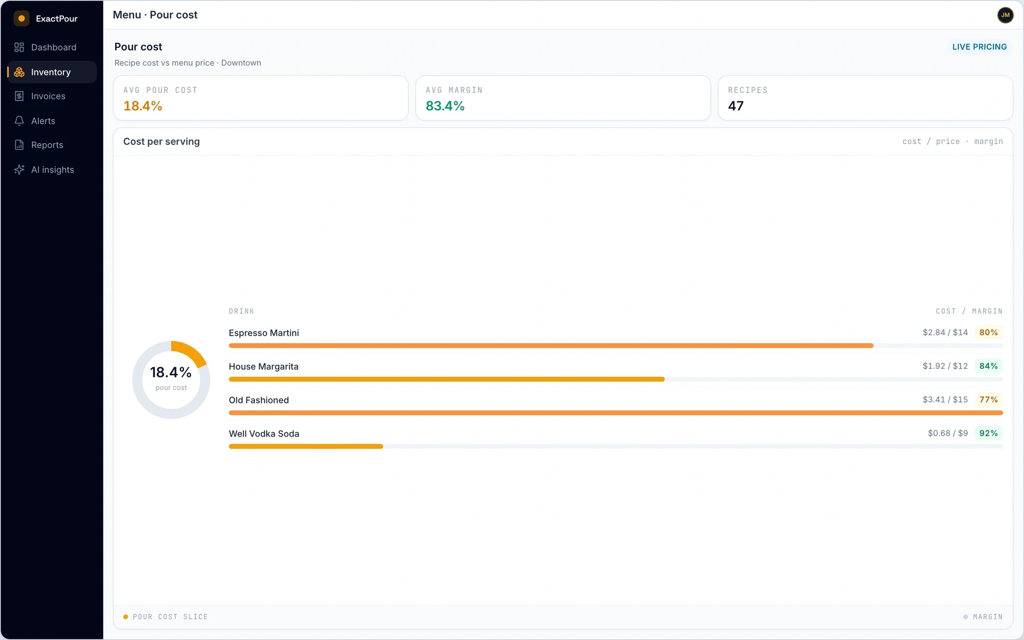Screen dimensions: 1024x640
Task: Click the 80% margin badge
Action: pos(988,332)
